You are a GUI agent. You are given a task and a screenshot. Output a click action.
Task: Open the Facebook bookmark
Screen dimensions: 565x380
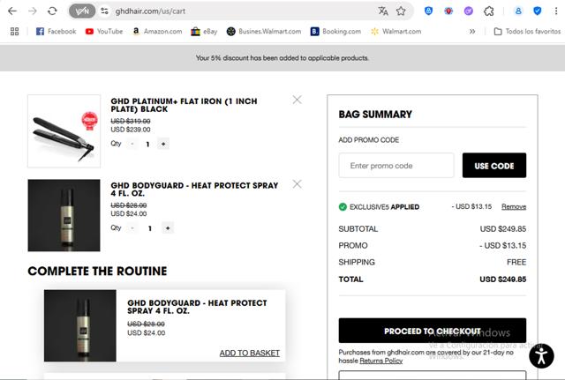coord(56,32)
